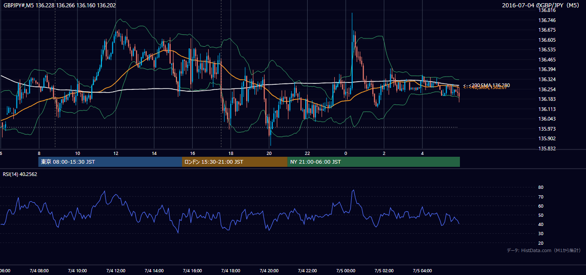Click hour tick 12 under price chart
The height and width of the screenshot is (275, 586).
(x=116, y=153)
